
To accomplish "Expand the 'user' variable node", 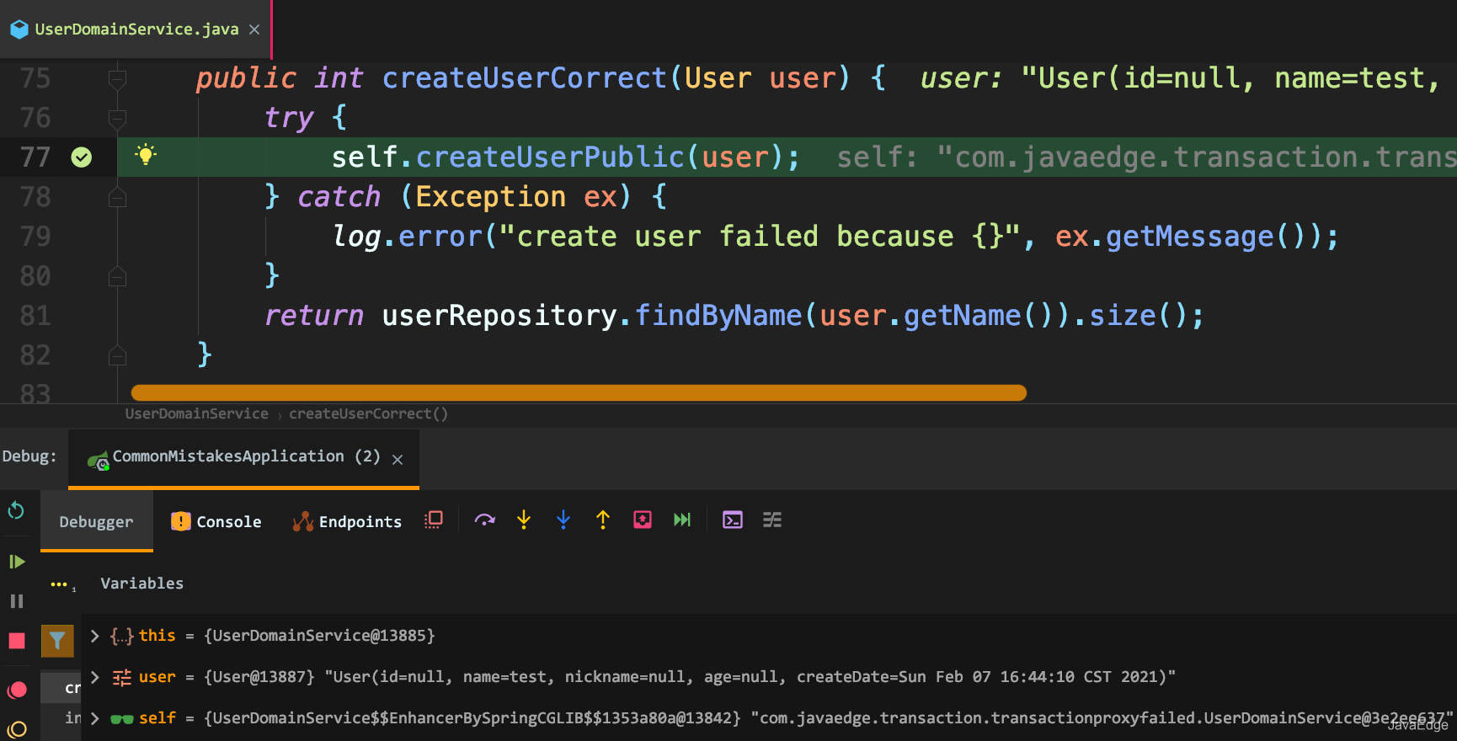I will click(95, 677).
